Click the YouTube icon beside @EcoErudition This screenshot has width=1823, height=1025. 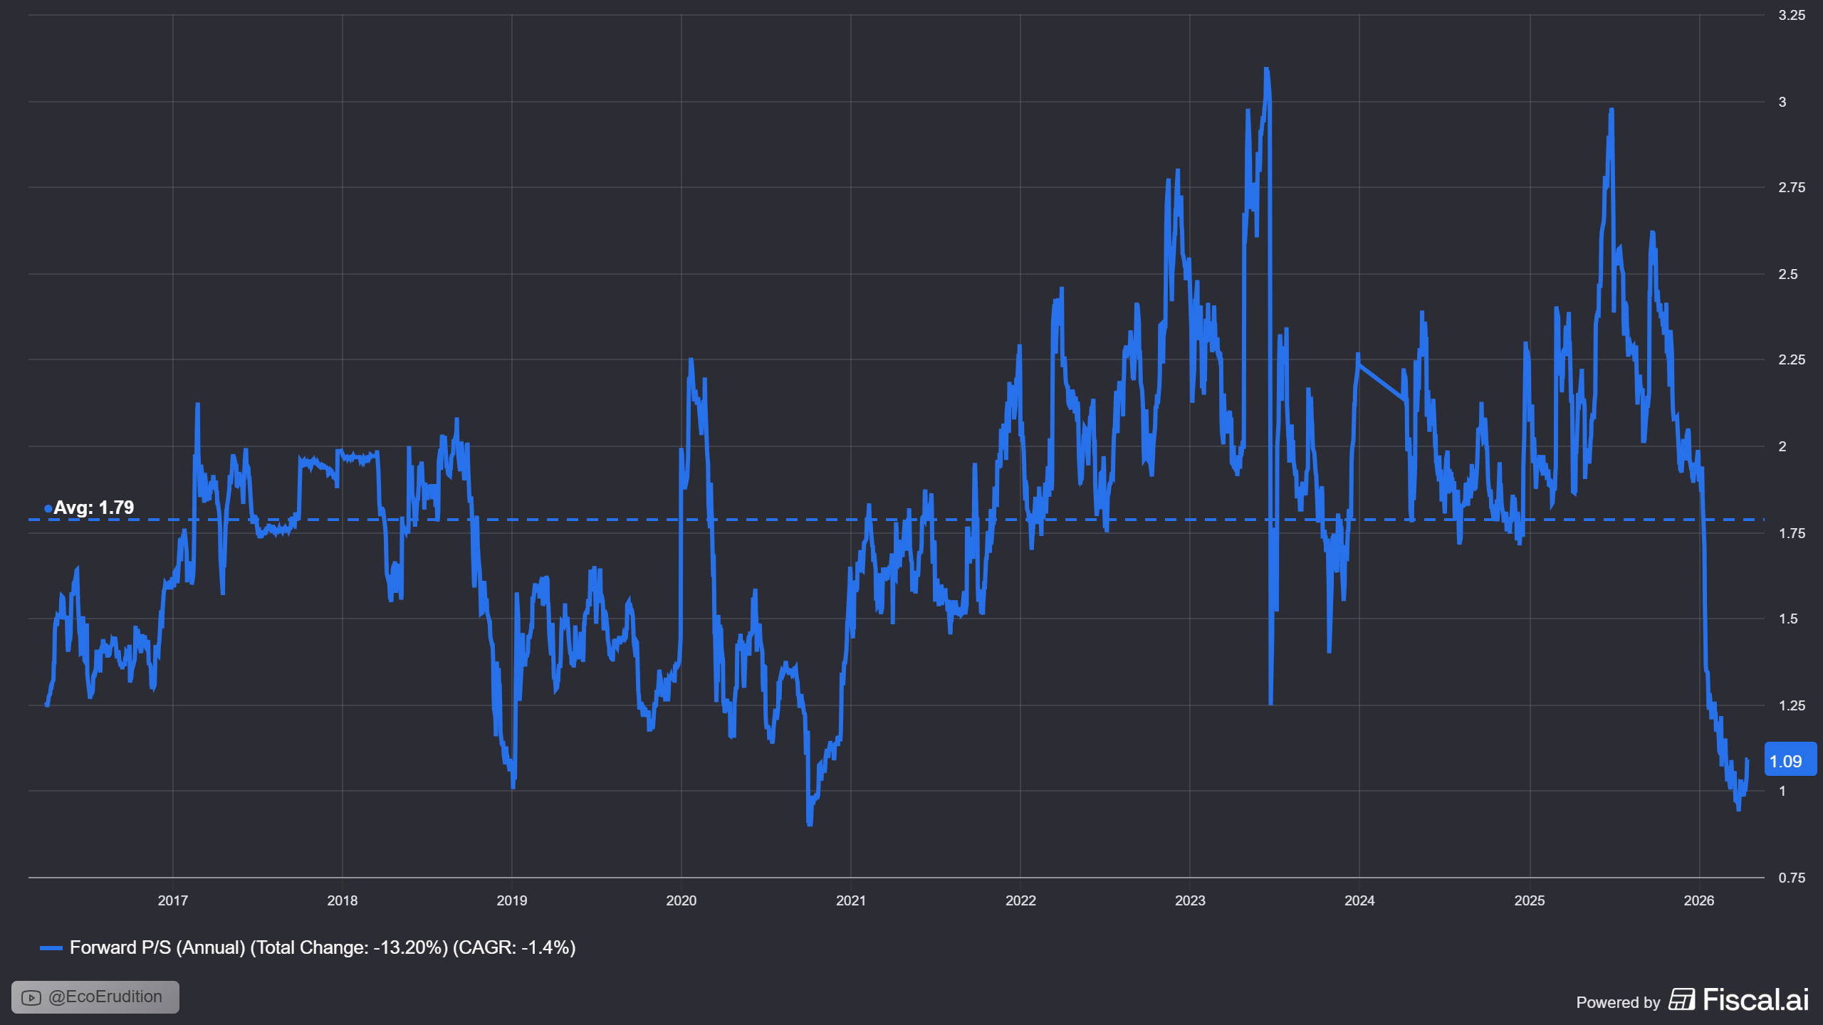tap(31, 997)
